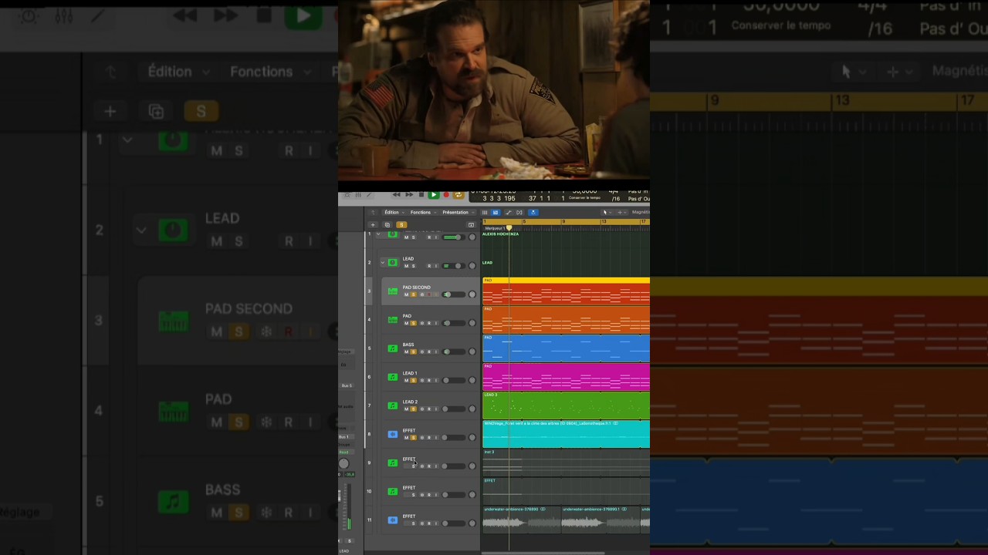Click the add track plus button
Image resolution: width=988 pixels, height=555 pixels.
coord(373,225)
